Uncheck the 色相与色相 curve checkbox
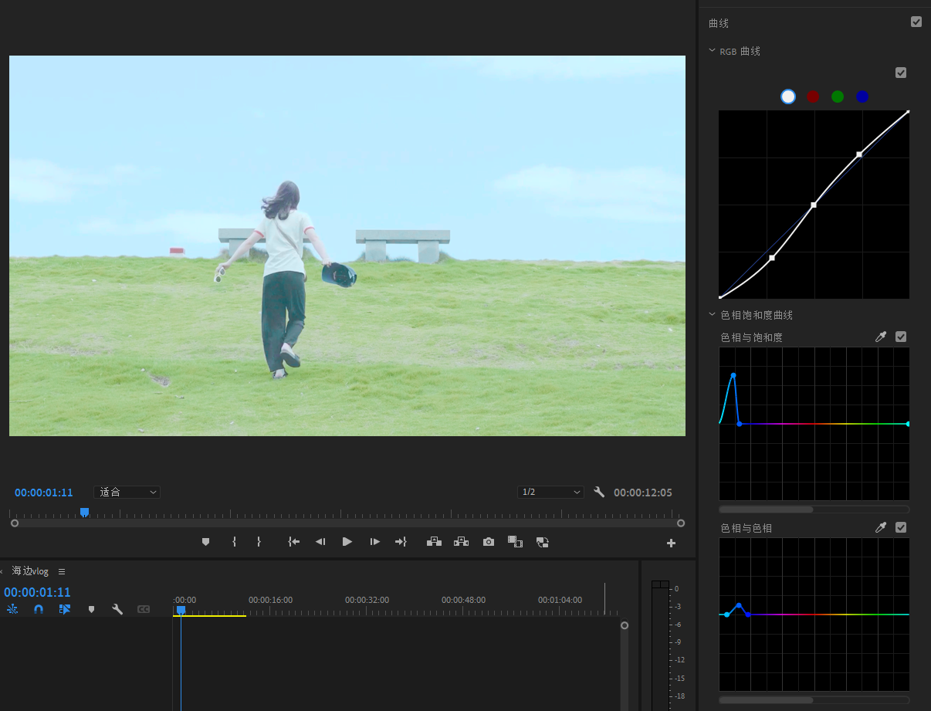The image size is (931, 711). tap(901, 527)
